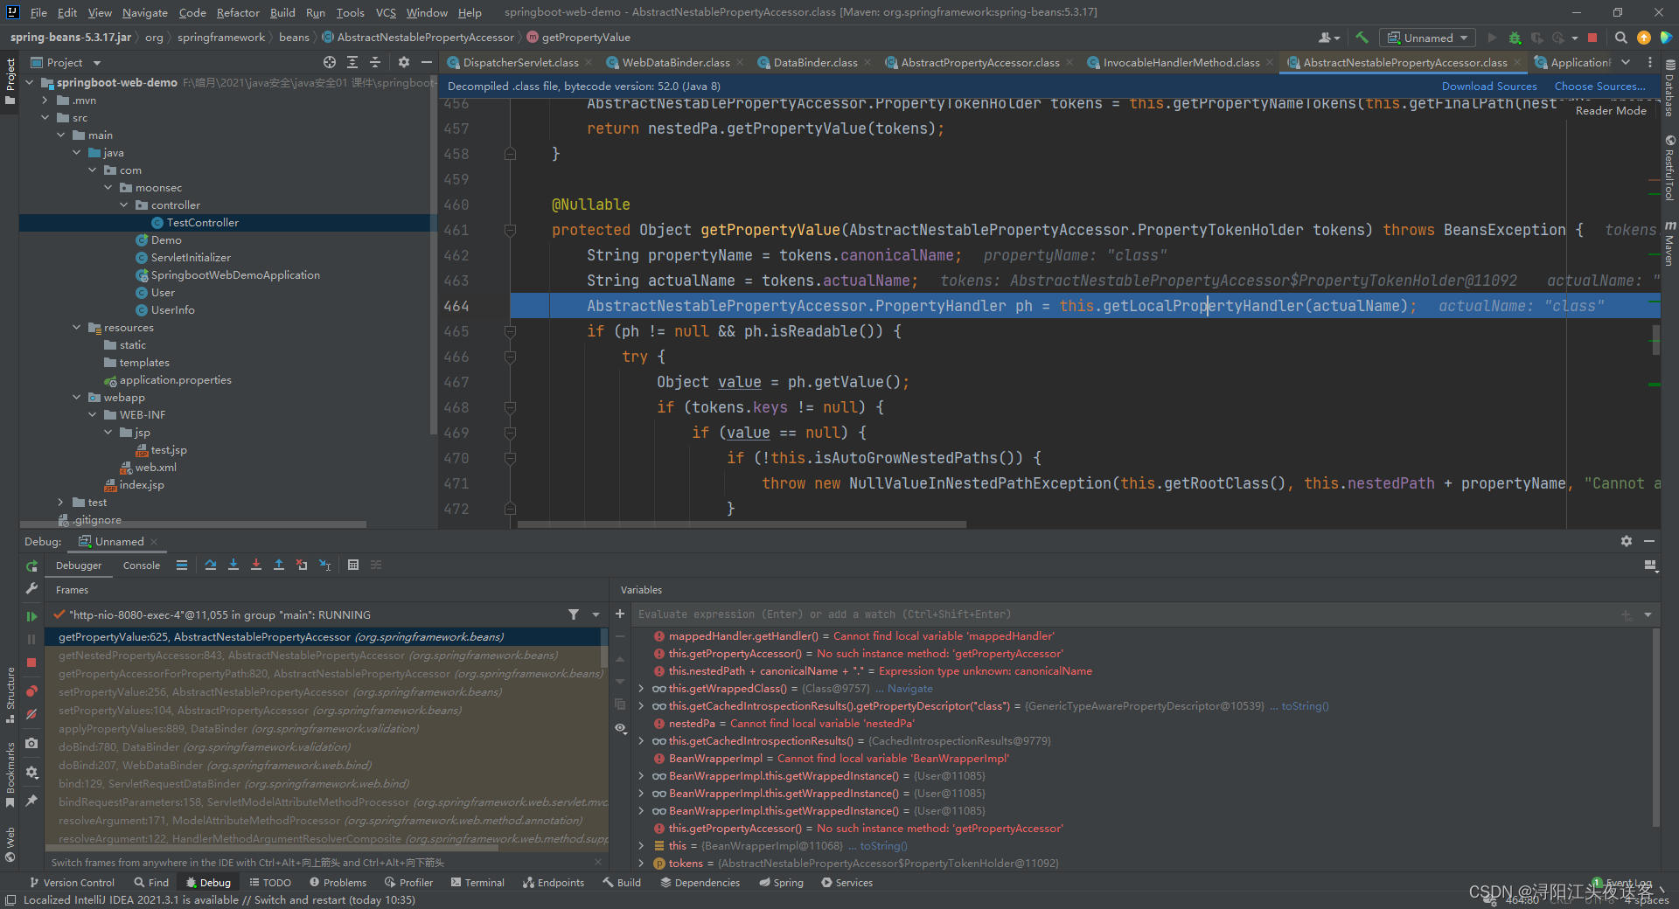Click Step Over debugger icon
This screenshot has height=909, width=1679.
coord(211,565)
